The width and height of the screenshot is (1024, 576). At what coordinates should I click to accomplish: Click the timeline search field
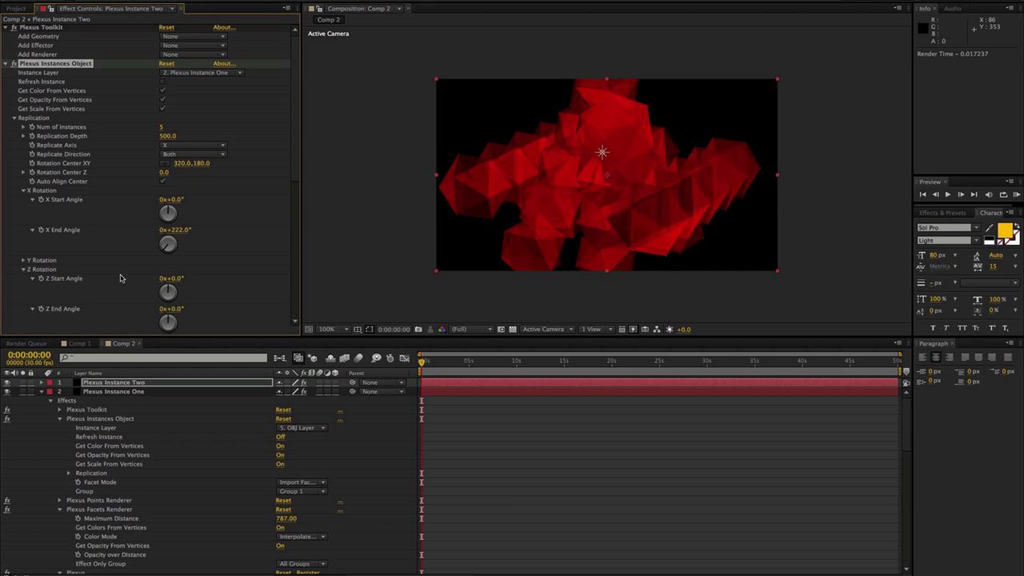(163, 358)
